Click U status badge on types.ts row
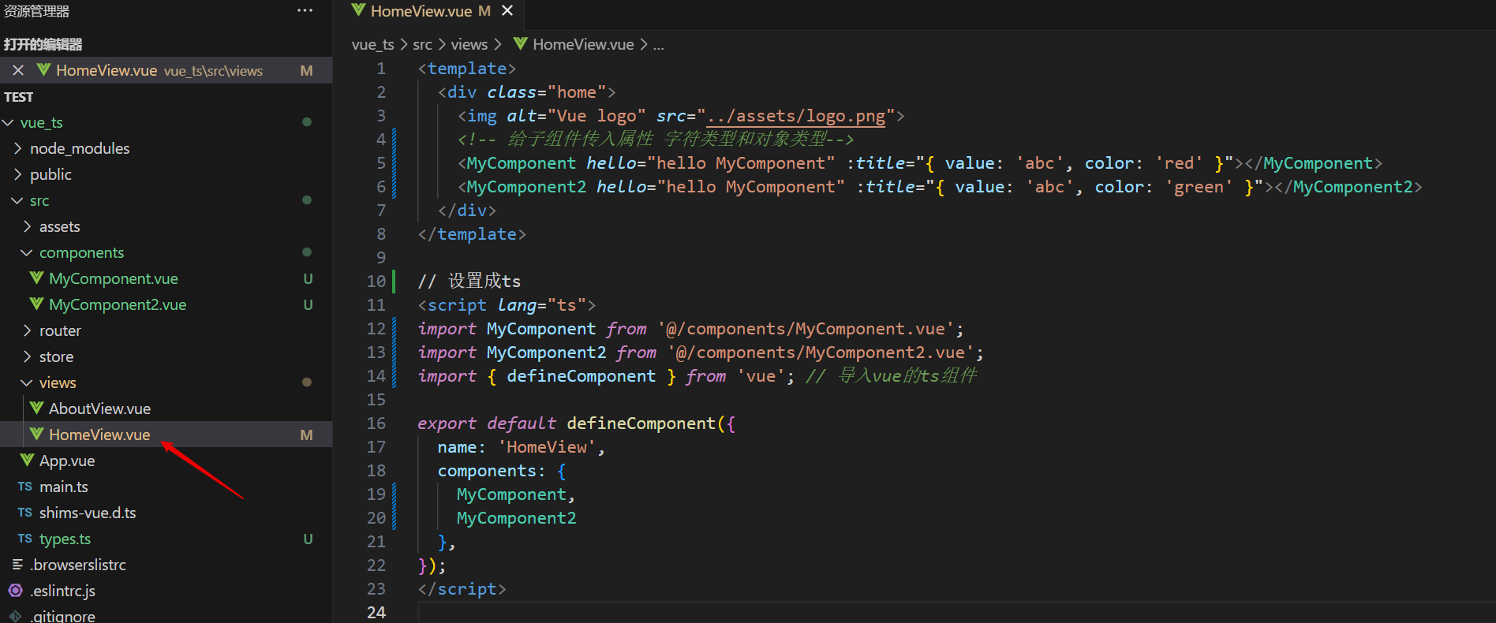This screenshot has height=623, width=1496. coord(309,539)
